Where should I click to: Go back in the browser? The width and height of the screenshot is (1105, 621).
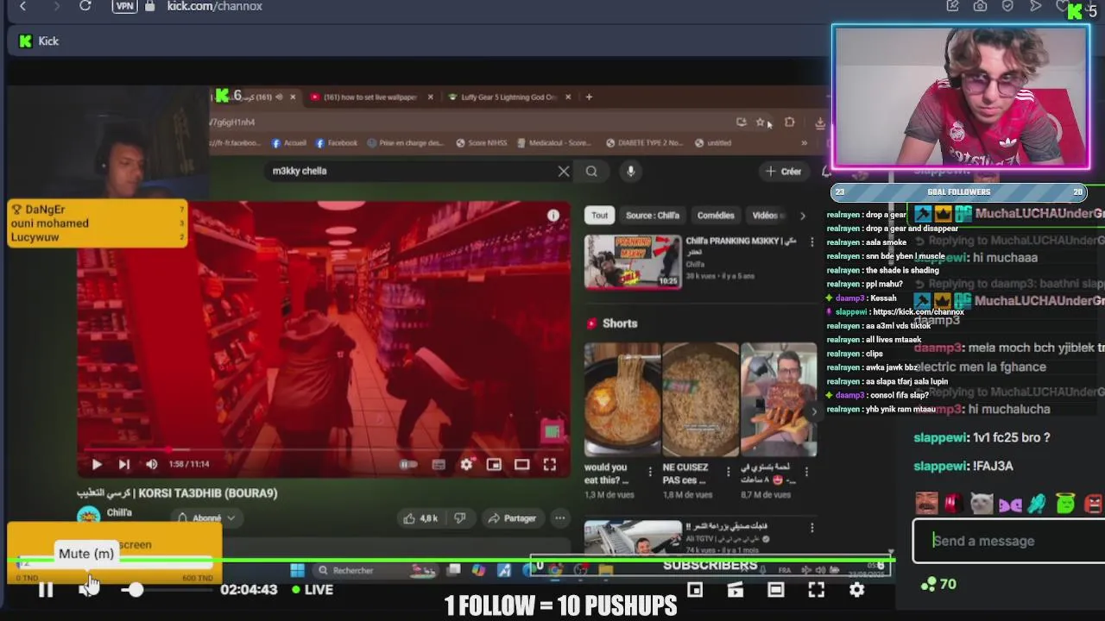(23, 6)
